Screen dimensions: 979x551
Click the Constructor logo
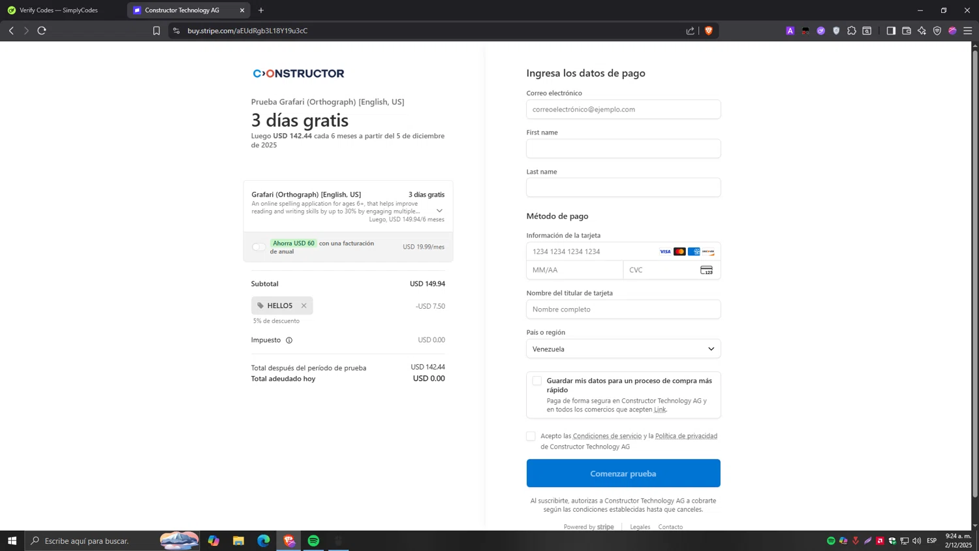click(x=299, y=74)
